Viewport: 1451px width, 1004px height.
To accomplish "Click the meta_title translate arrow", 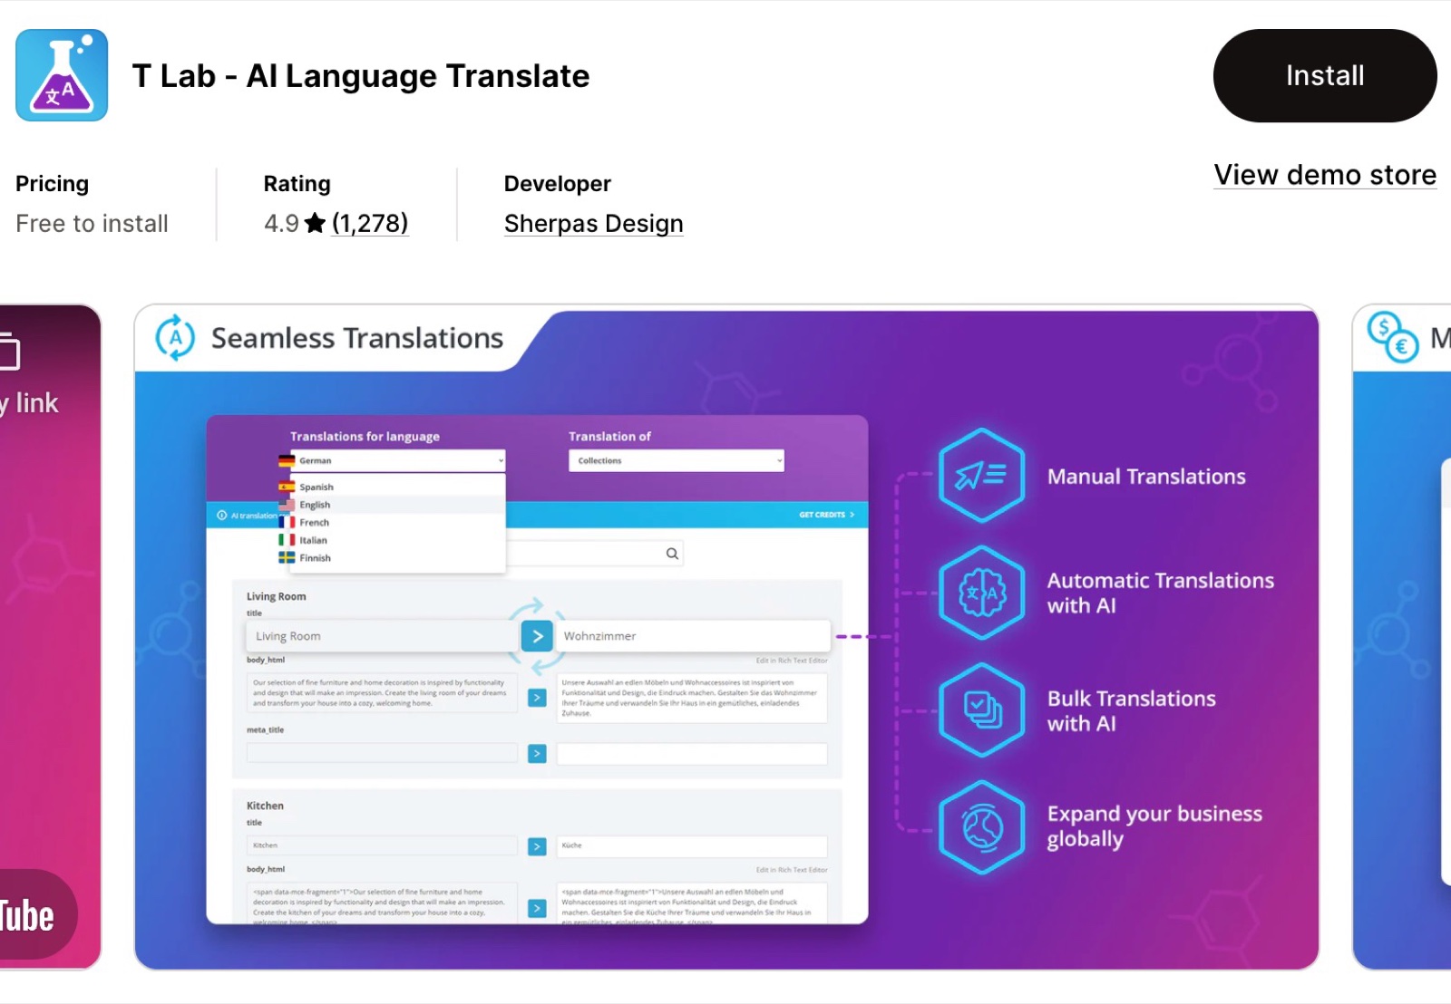I will tap(537, 754).
